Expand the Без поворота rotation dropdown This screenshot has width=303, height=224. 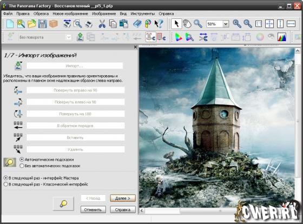pos(69,37)
